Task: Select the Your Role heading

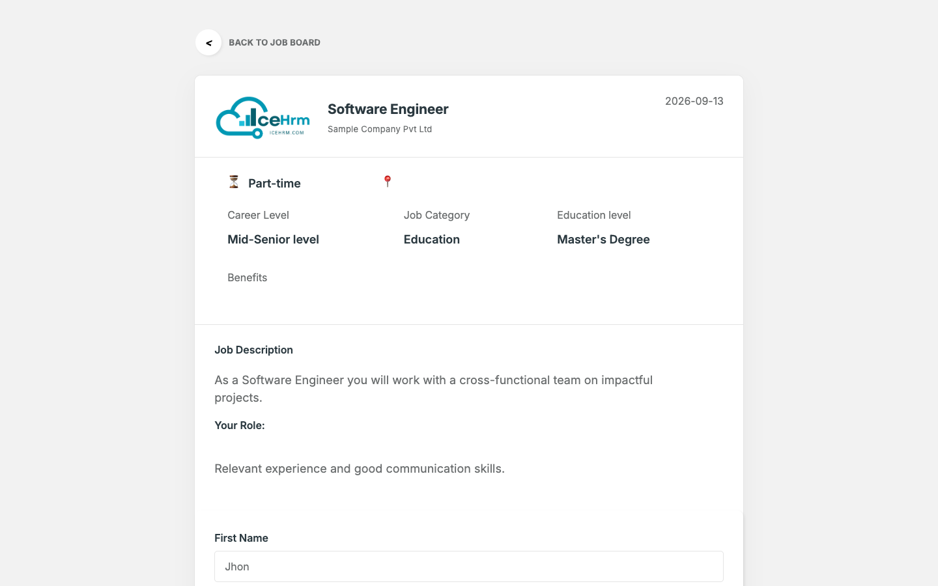Action: [x=240, y=425]
